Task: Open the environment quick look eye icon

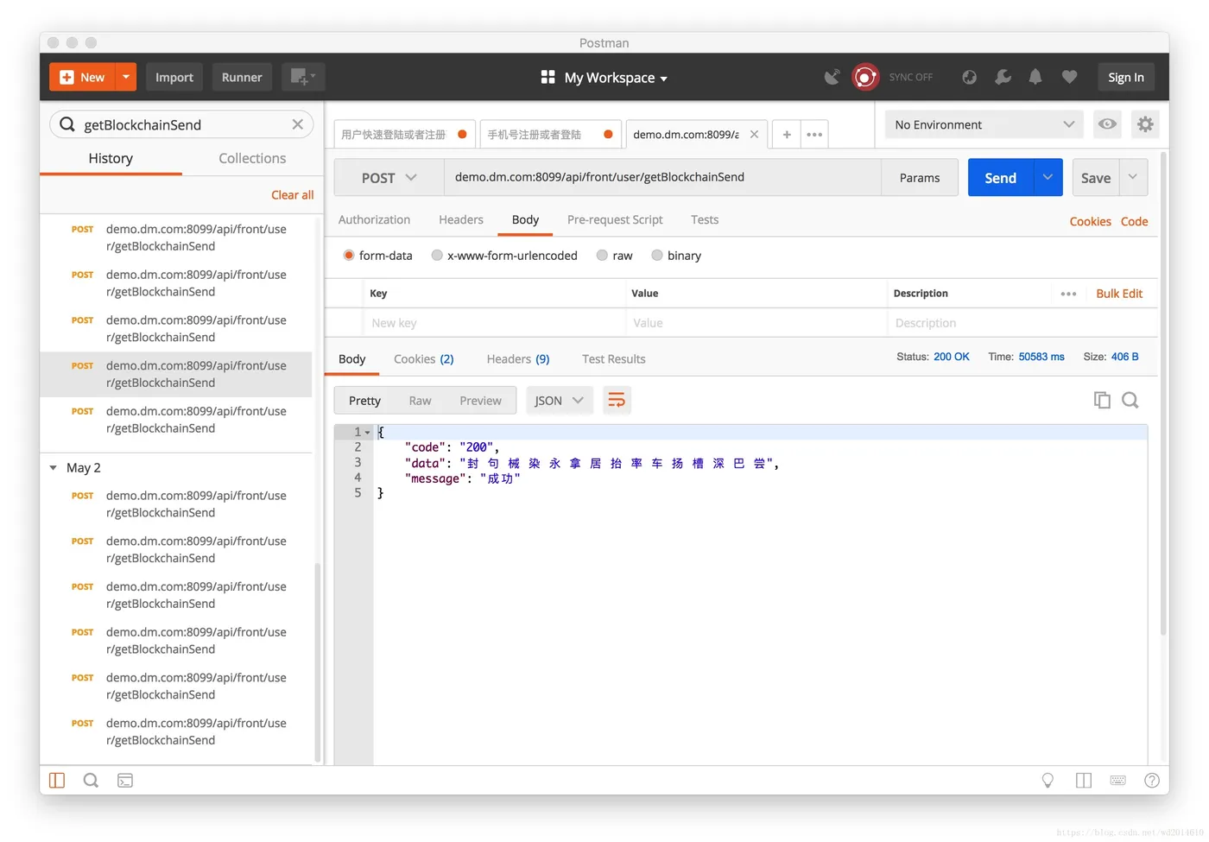Action: 1107,124
